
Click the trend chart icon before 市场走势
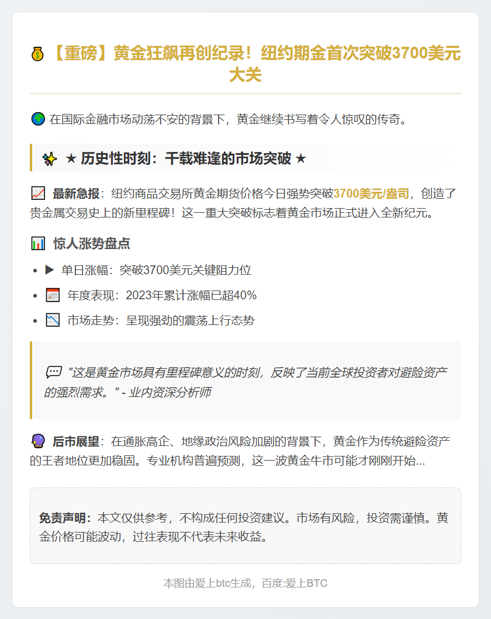[x=53, y=320]
